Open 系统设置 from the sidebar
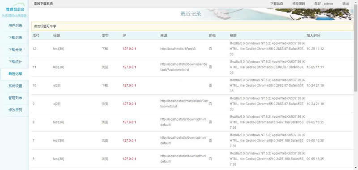The width and height of the screenshot is (358, 170). 15,86
